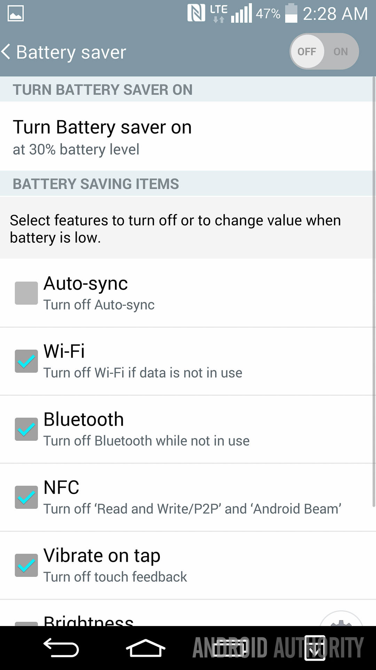Uncheck the NFC checkbox
This screenshot has width=376, height=670.
point(26,497)
